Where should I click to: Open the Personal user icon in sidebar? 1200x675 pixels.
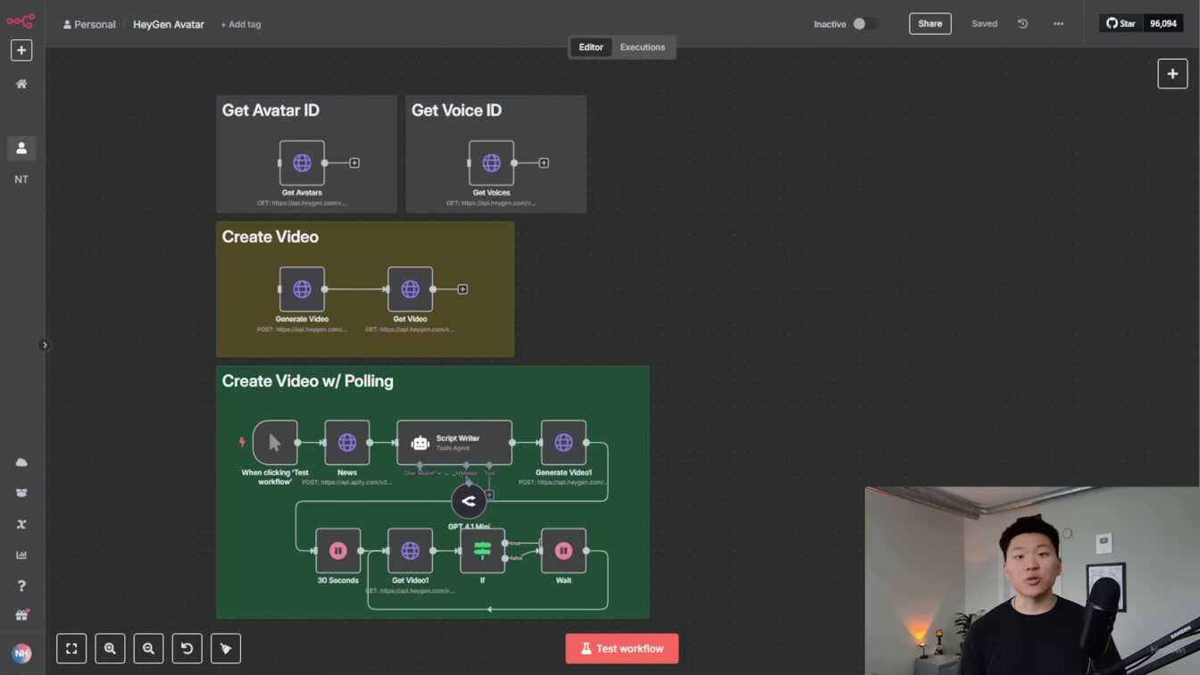[x=21, y=148]
